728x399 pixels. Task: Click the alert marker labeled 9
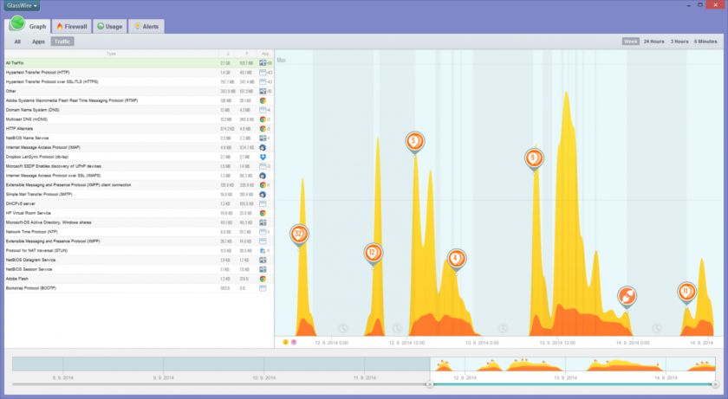pos(534,159)
